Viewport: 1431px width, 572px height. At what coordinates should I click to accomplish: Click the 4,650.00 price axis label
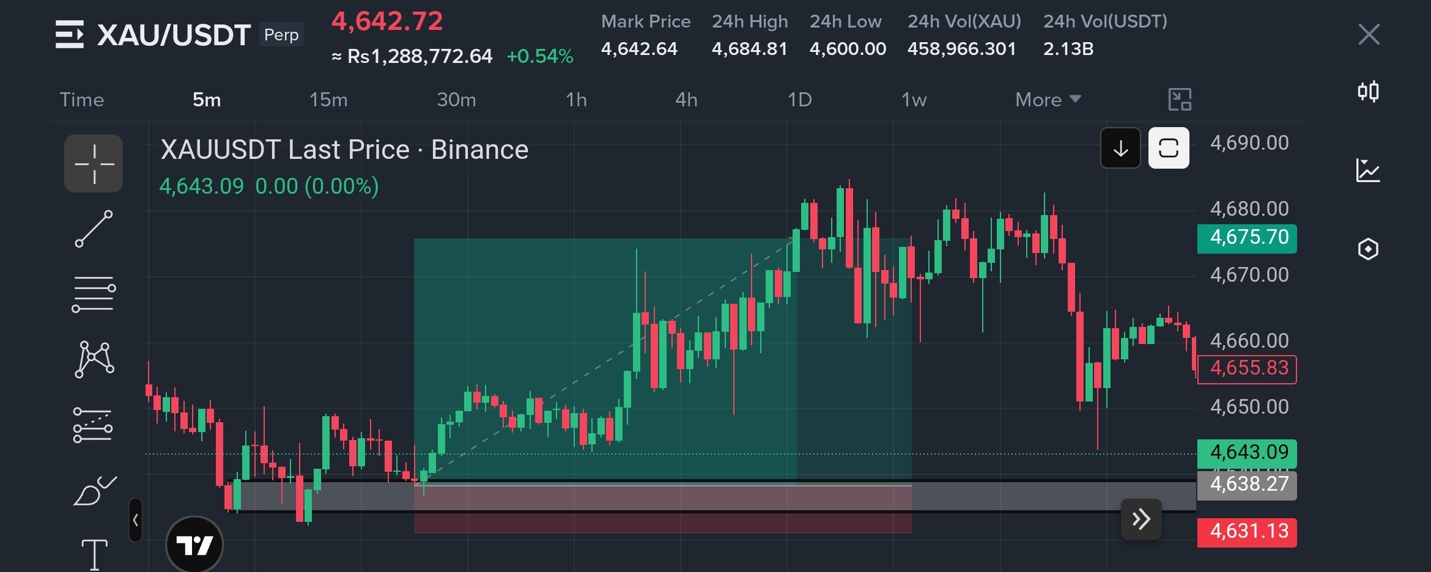tap(1249, 407)
